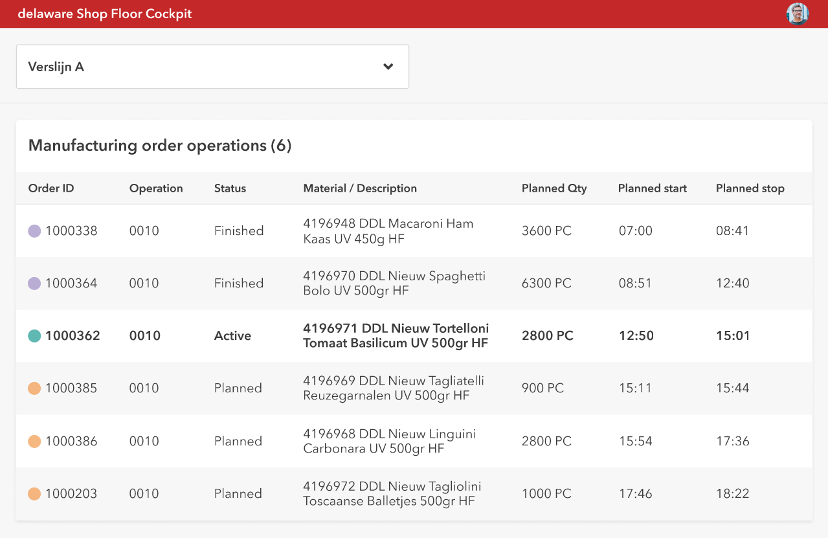The image size is (828, 538).
Task: Click the orange status dot for order 1000386
Action: [x=34, y=442]
